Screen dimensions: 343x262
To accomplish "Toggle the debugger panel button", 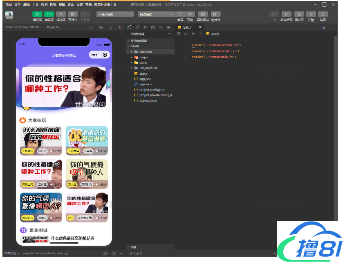I will click(x=61, y=14).
